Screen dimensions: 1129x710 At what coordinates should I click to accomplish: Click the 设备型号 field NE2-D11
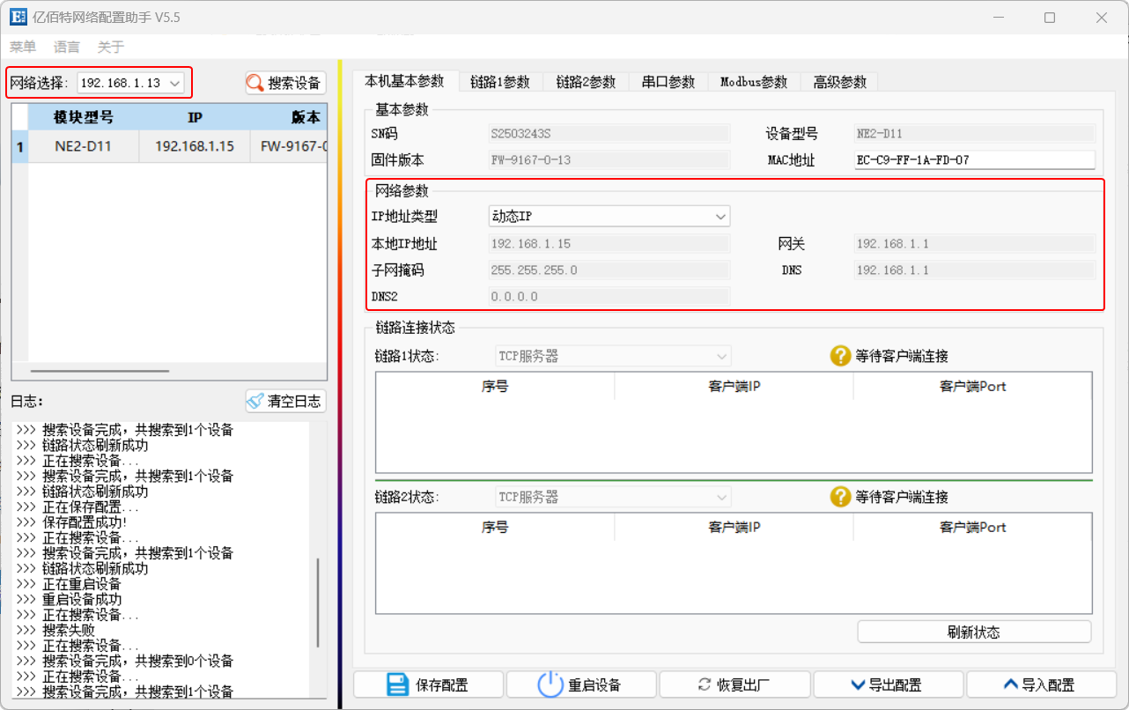(x=975, y=134)
